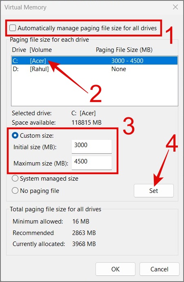The image size is (184, 282).
Task: Click the Currently allocated 3968 MB value
Action: pos(84,244)
